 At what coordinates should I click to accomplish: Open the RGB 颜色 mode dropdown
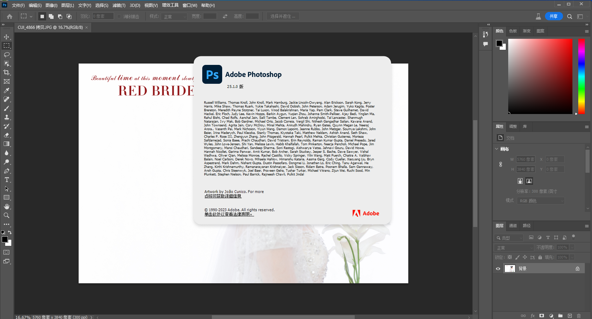541,201
